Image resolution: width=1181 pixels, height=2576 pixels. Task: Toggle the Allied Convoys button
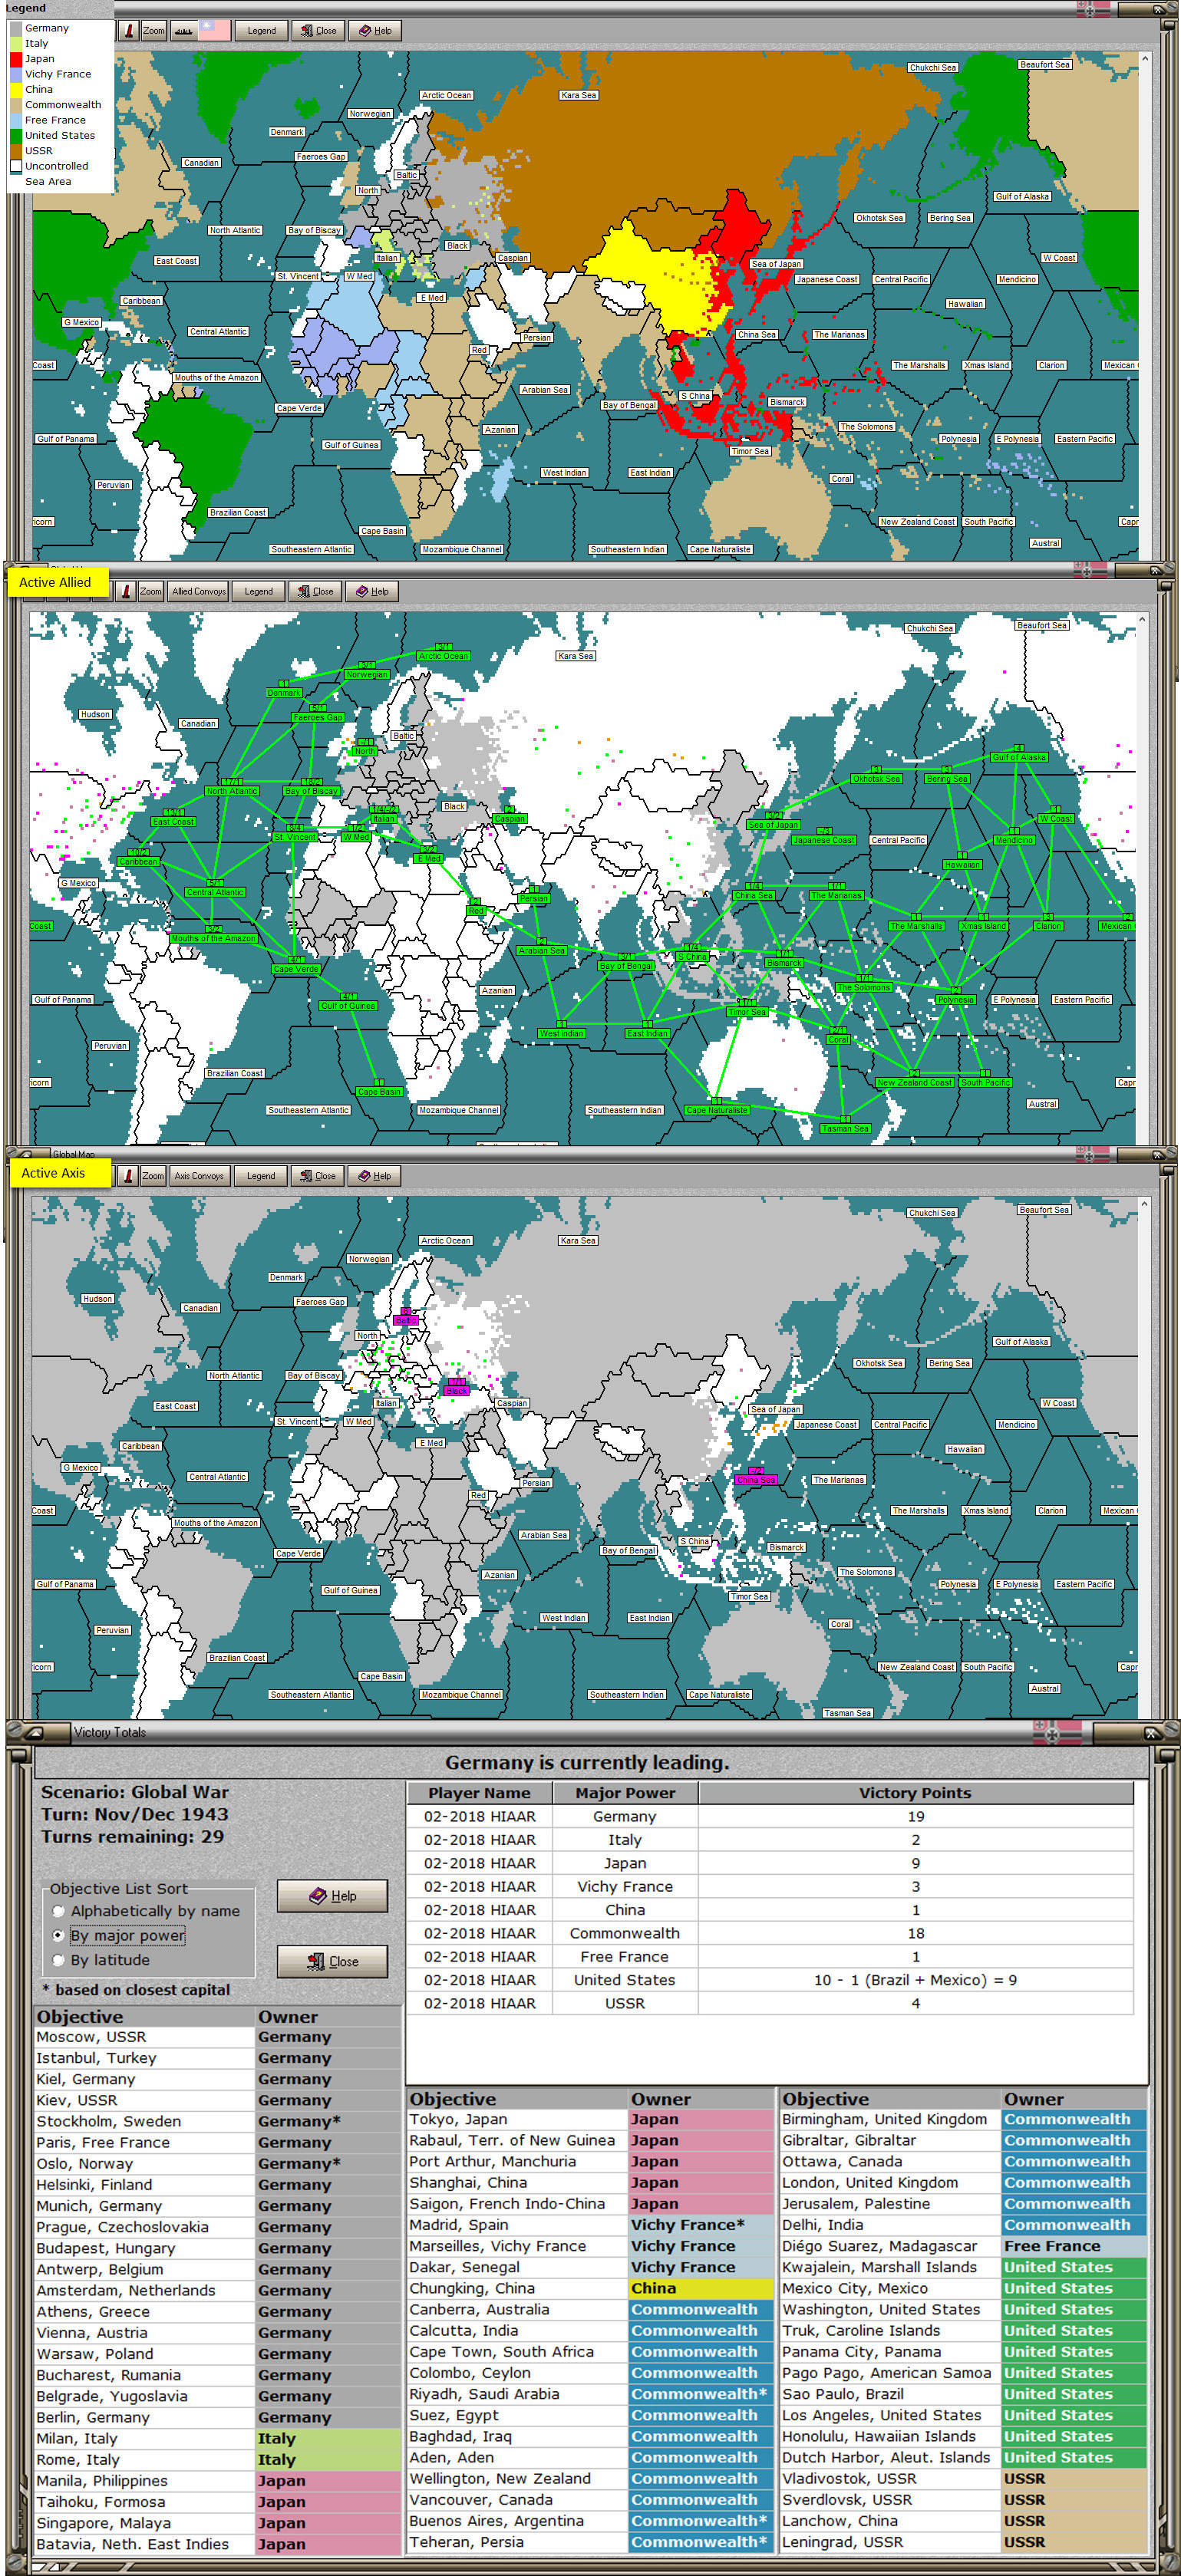pos(199,591)
